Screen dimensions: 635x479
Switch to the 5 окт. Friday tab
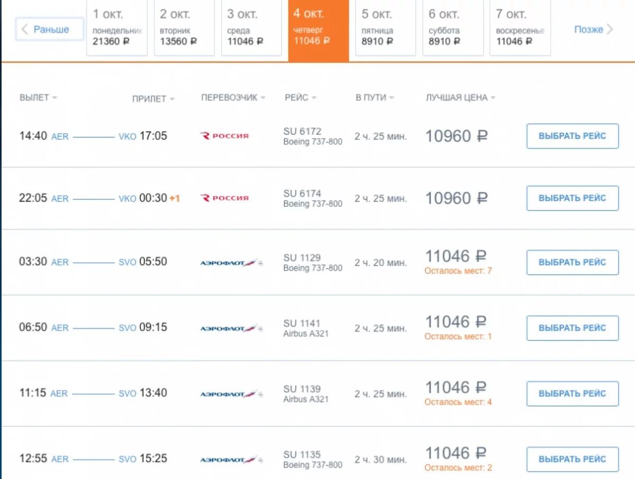click(x=386, y=27)
